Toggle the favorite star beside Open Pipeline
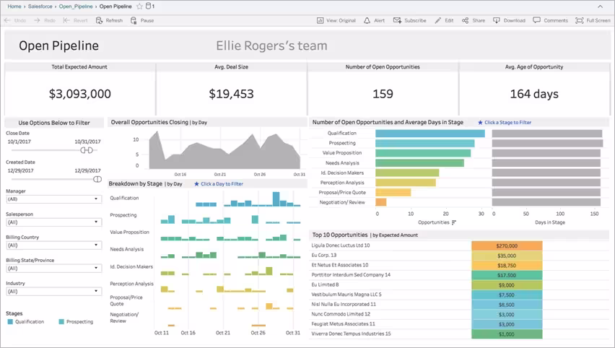Viewport: 615px width, 348px height. tap(139, 6)
